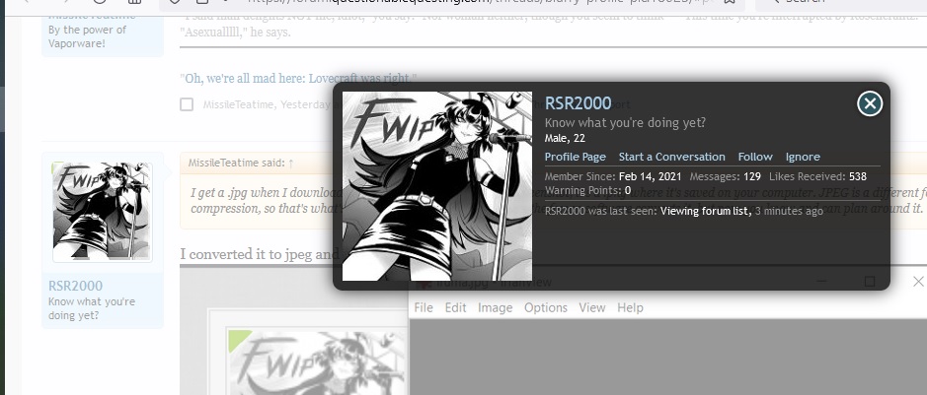
Task: Open RSR2000's Profile Page link
Action: point(575,157)
